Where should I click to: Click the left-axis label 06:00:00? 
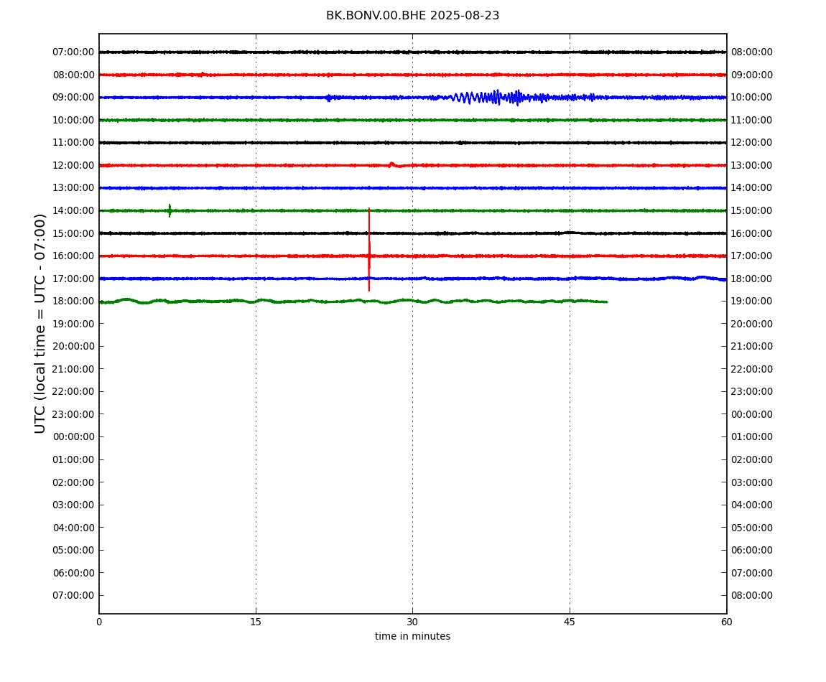coord(74,573)
